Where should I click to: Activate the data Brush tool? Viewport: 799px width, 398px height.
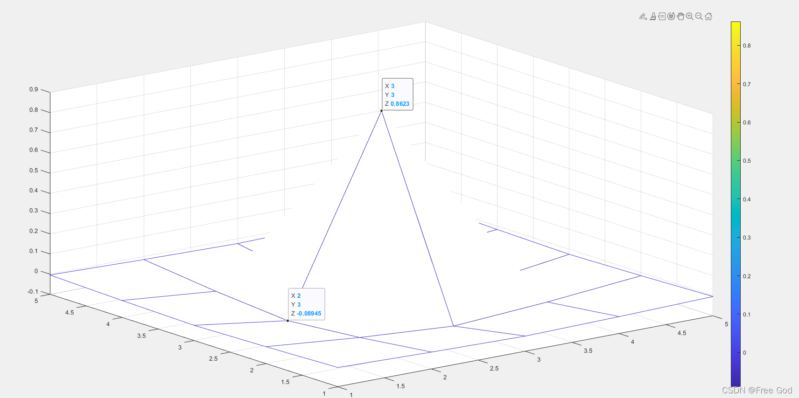[x=653, y=16]
